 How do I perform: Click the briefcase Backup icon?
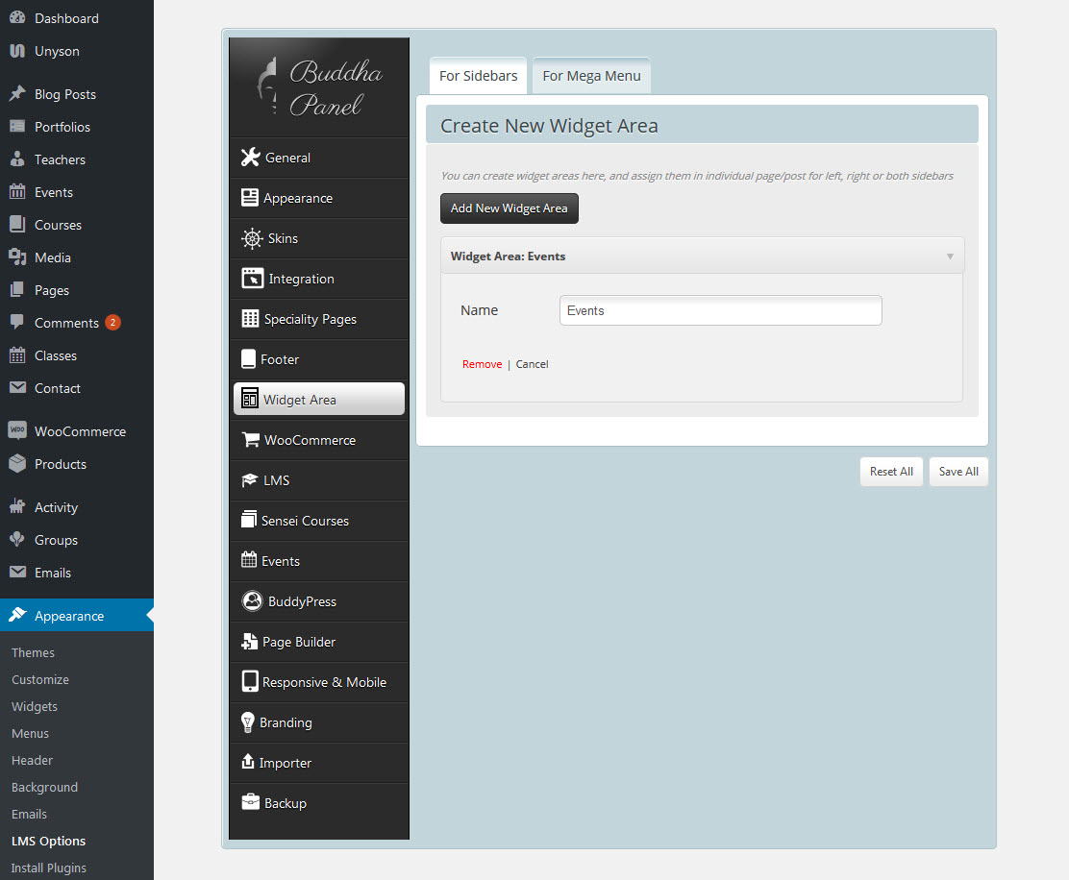pos(250,803)
